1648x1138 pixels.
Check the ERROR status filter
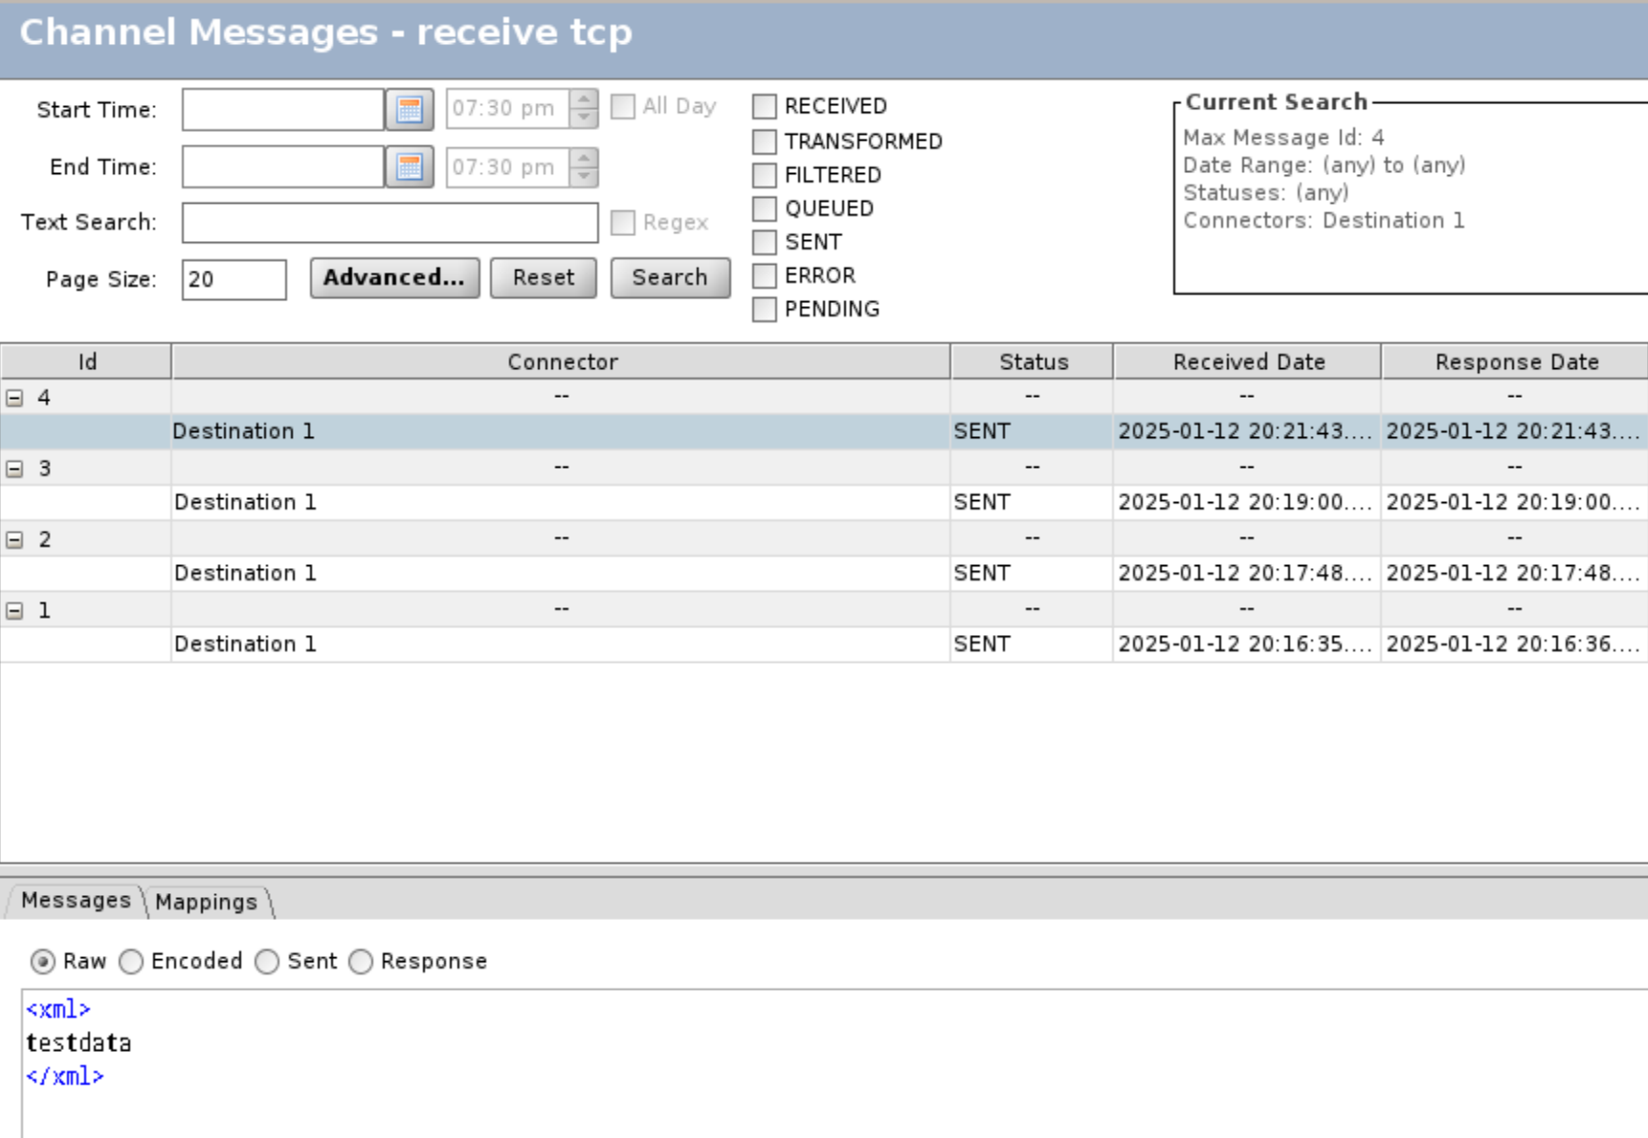(x=764, y=275)
